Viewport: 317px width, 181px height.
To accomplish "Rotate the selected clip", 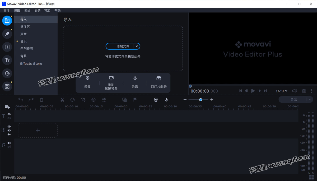I will point(73,100).
